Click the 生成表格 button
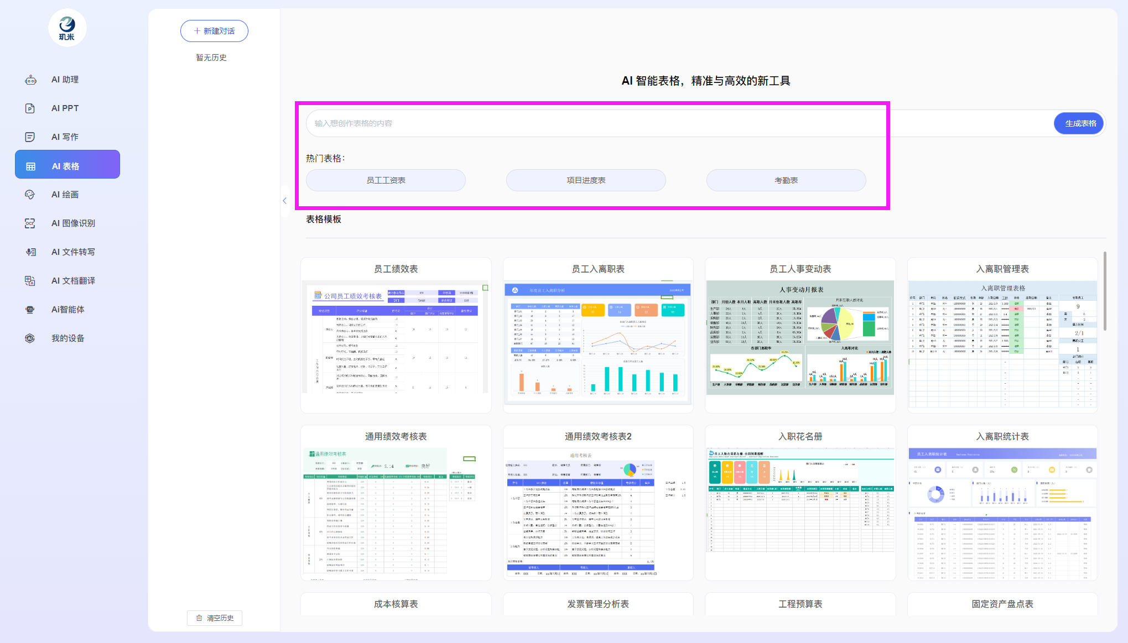Viewport: 1128px width, 643px height. click(x=1080, y=123)
